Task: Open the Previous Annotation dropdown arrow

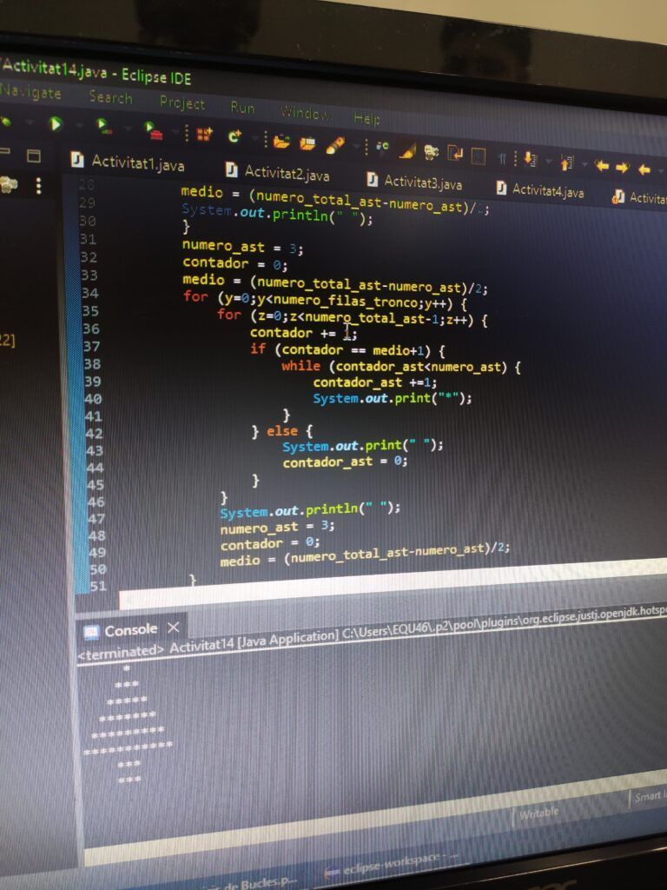Action: click(x=584, y=165)
